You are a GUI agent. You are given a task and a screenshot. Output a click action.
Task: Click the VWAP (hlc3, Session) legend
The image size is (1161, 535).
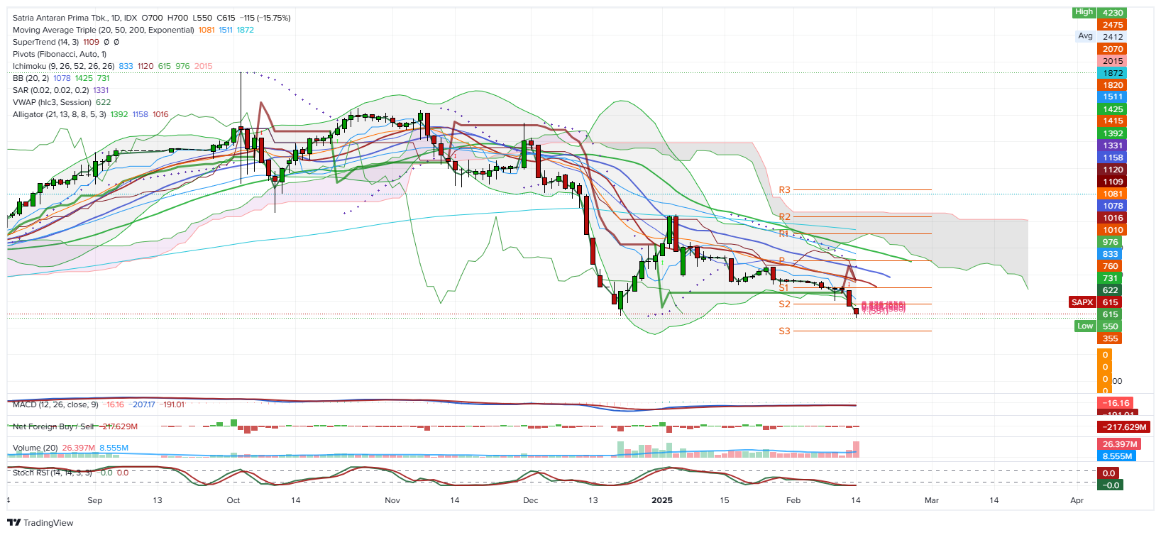[62, 102]
